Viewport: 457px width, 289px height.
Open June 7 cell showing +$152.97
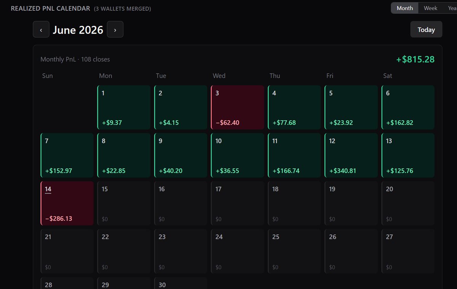[x=67, y=155]
